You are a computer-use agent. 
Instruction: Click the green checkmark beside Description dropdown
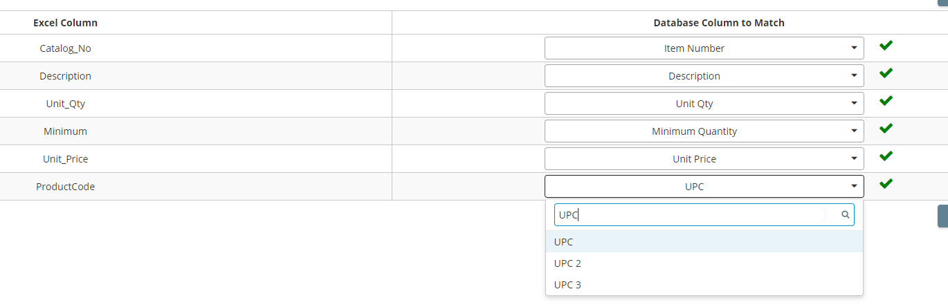coord(886,73)
